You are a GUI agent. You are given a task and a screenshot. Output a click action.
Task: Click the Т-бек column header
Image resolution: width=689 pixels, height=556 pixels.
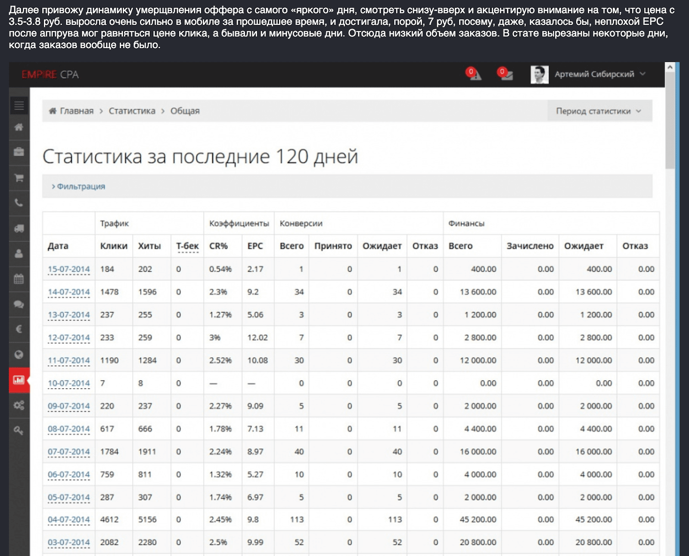(x=187, y=246)
